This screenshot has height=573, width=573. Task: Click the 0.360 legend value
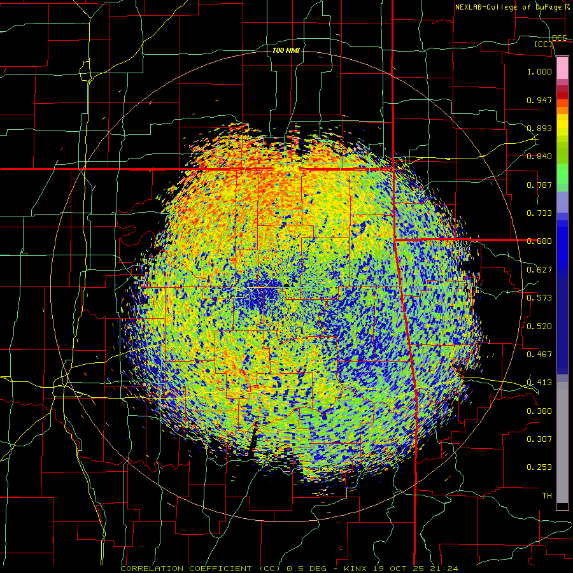tap(539, 411)
